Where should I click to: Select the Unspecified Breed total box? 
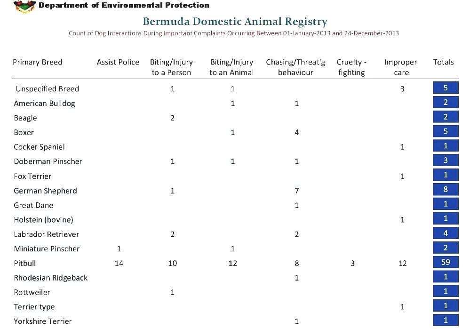446,88
